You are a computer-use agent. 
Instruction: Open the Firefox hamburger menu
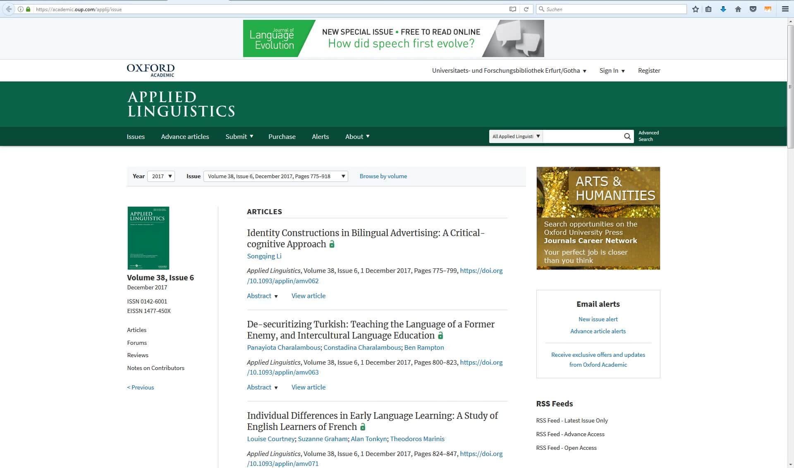785,9
